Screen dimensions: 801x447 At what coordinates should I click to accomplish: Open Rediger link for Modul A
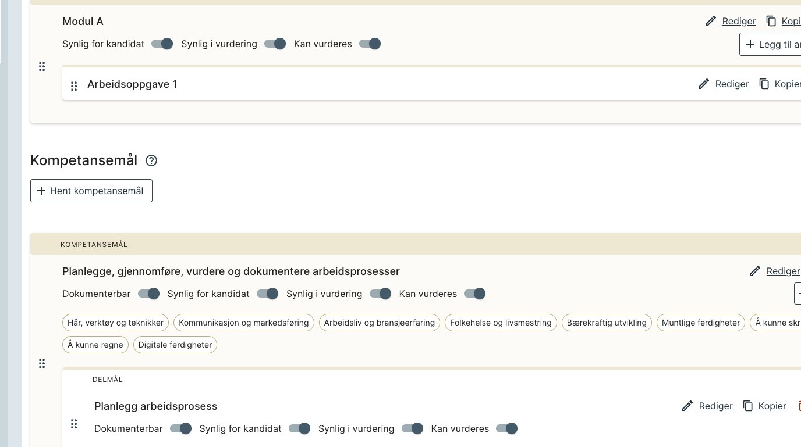pyautogui.click(x=739, y=22)
